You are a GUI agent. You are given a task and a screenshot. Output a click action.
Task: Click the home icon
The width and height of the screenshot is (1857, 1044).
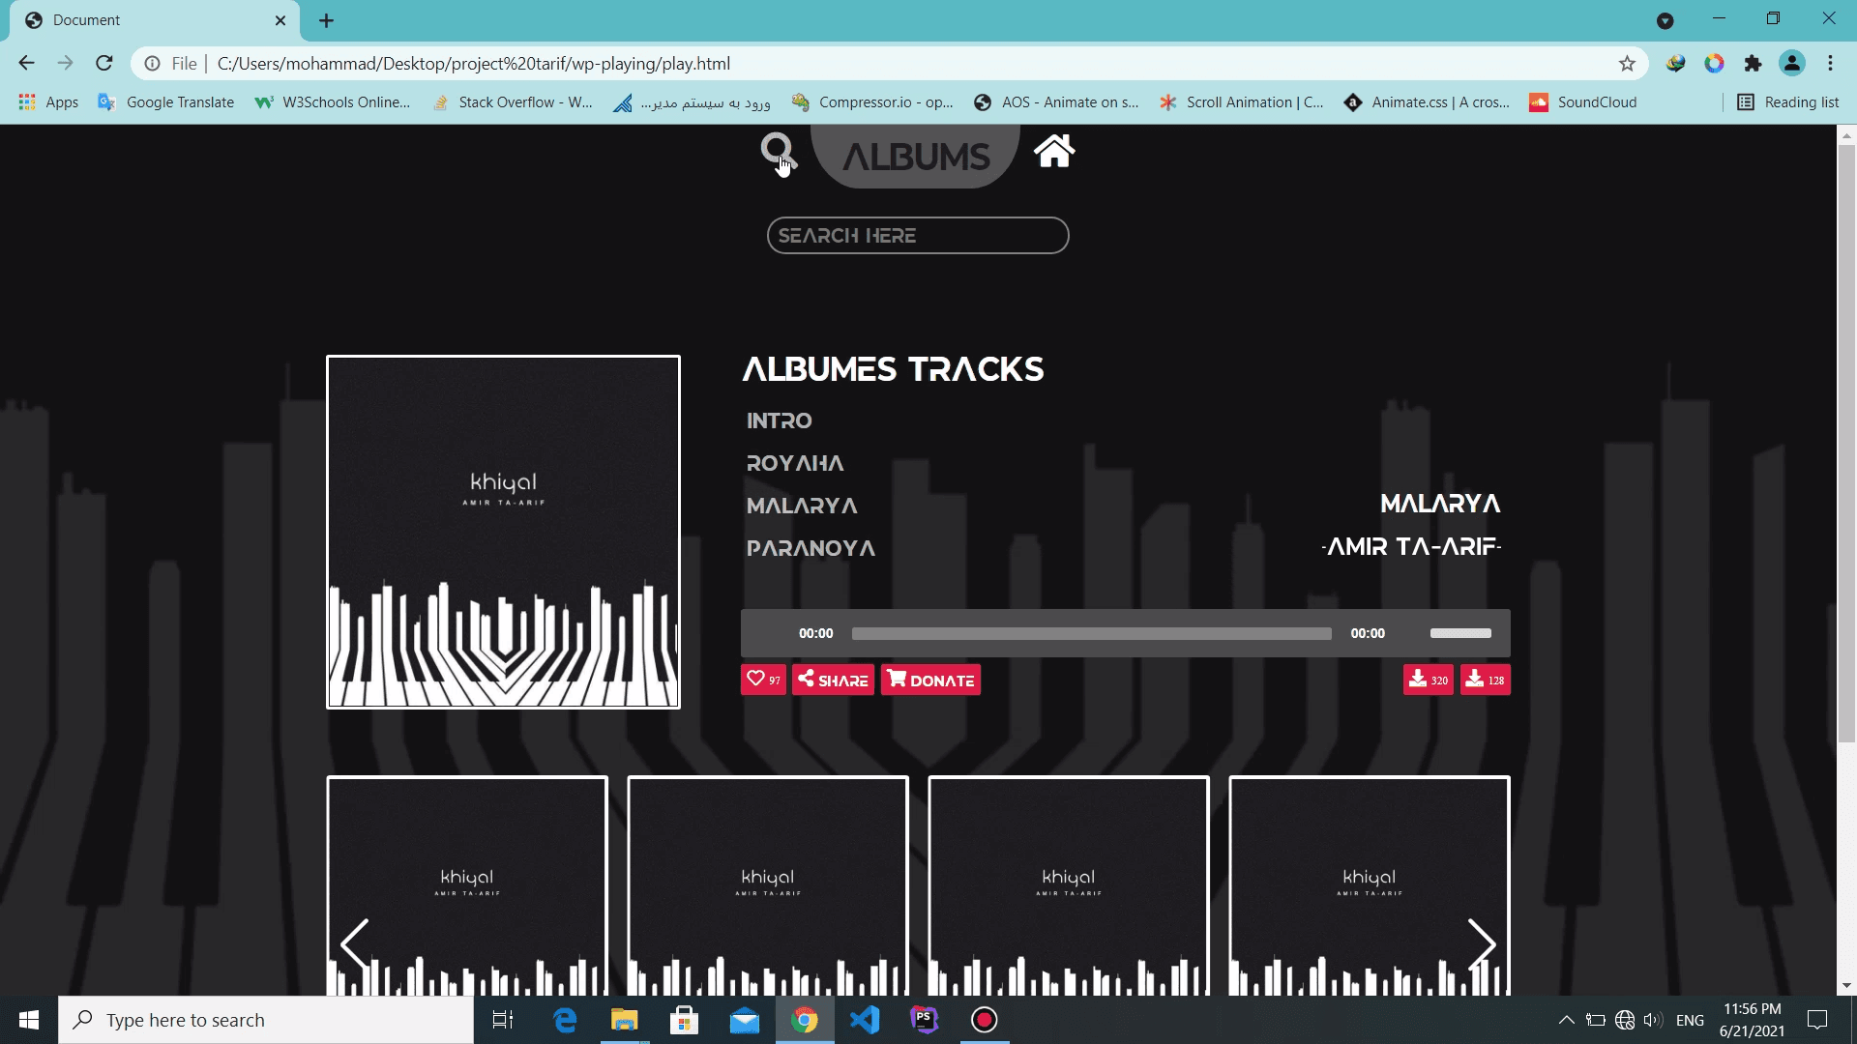click(1053, 152)
